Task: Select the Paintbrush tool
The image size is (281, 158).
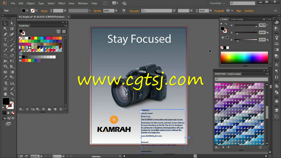Action: pos(12,45)
